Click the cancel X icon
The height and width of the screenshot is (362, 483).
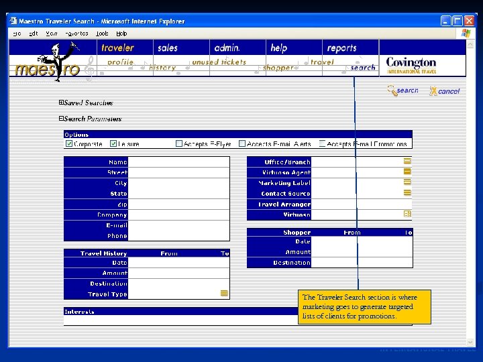click(433, 90)
